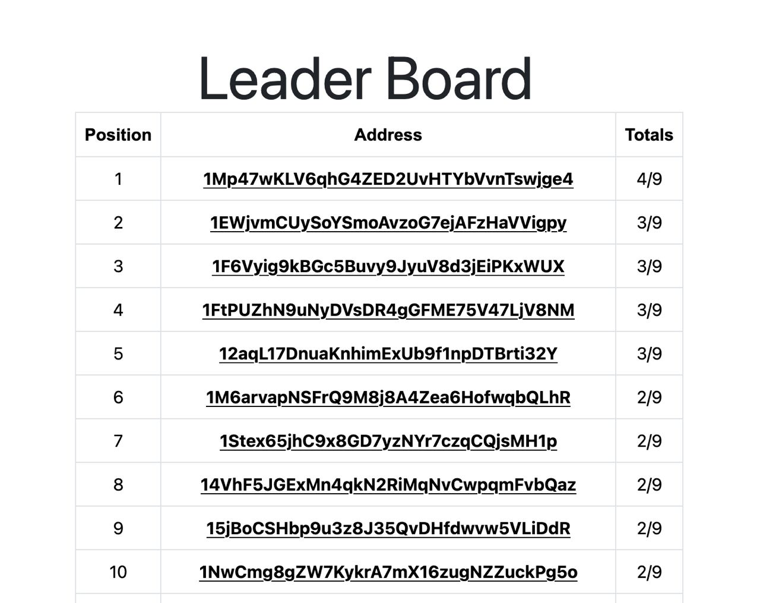Click the 2/9 total for position 6

pyautogui.click(x=649, y=397)
